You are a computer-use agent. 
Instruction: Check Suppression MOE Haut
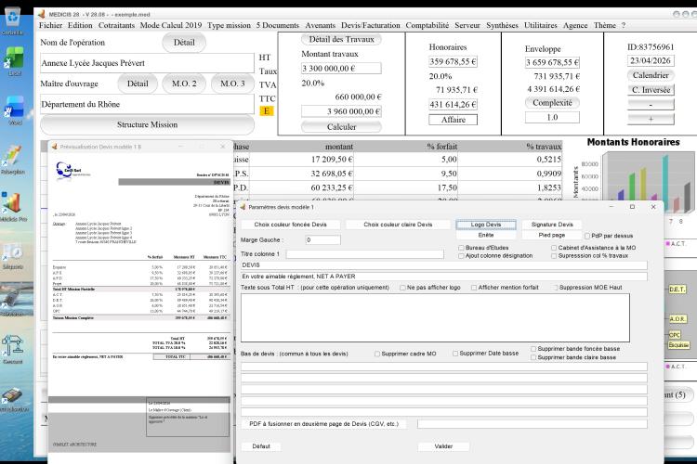click(x=555, y=288)
